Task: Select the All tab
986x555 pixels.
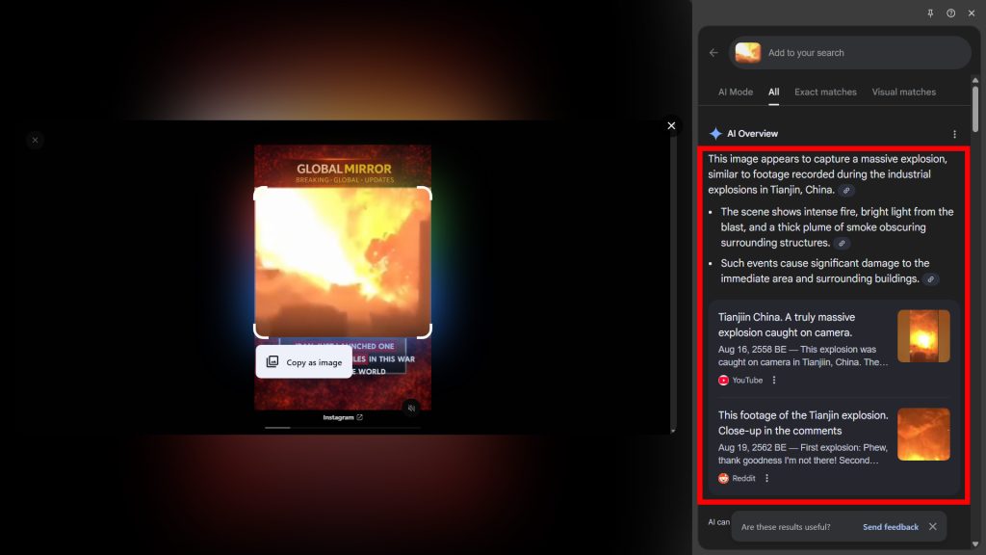Action: (x=773, y=92)
